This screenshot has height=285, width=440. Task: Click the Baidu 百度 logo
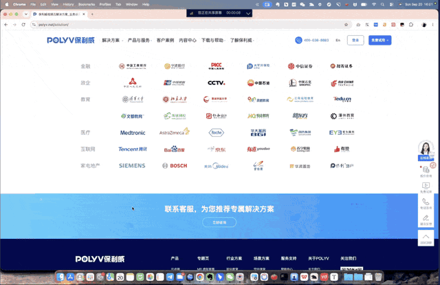coord(174,149)
